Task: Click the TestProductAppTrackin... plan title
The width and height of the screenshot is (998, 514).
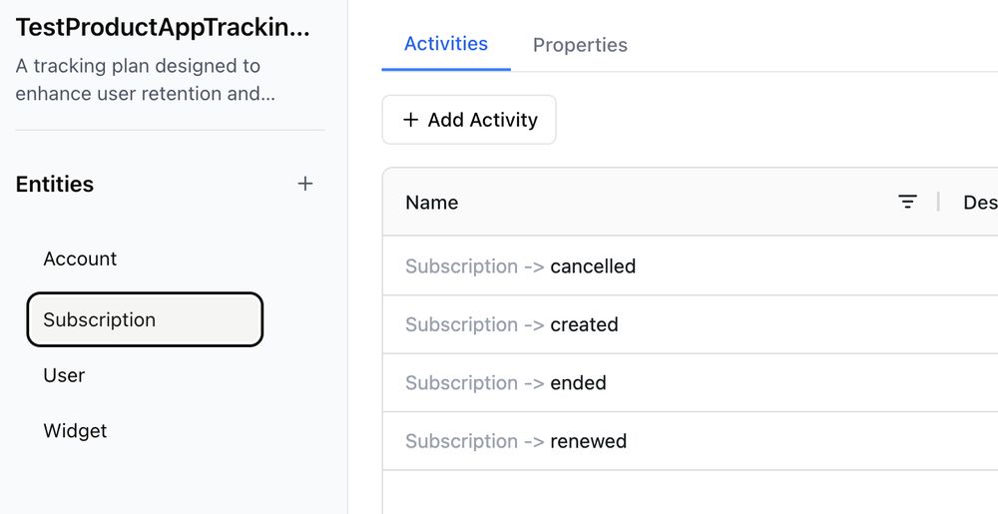Action: click(163, 27)
